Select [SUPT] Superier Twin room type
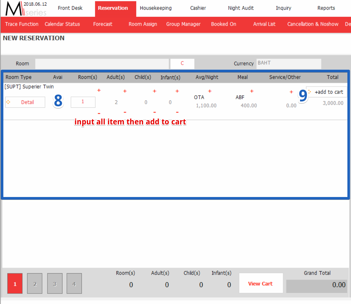The image size is (351, 304). 29,87
